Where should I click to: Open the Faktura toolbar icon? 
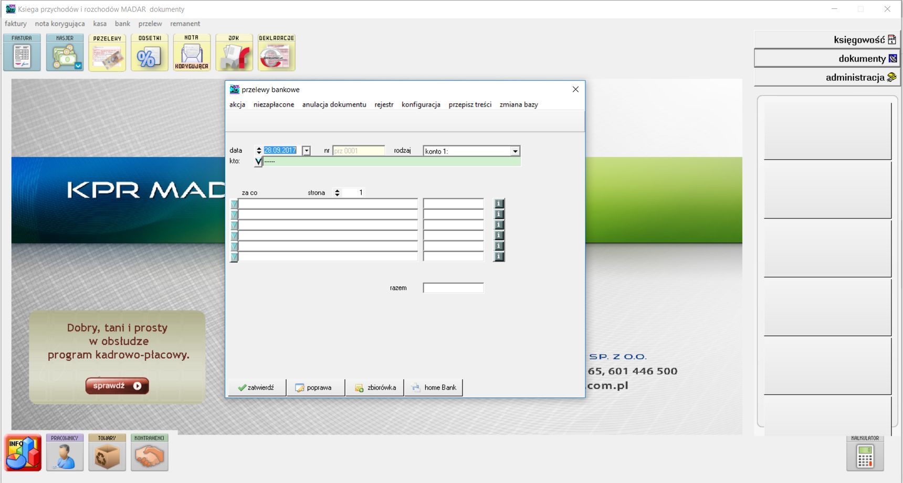pyautogui.click(x=22, y=52)
